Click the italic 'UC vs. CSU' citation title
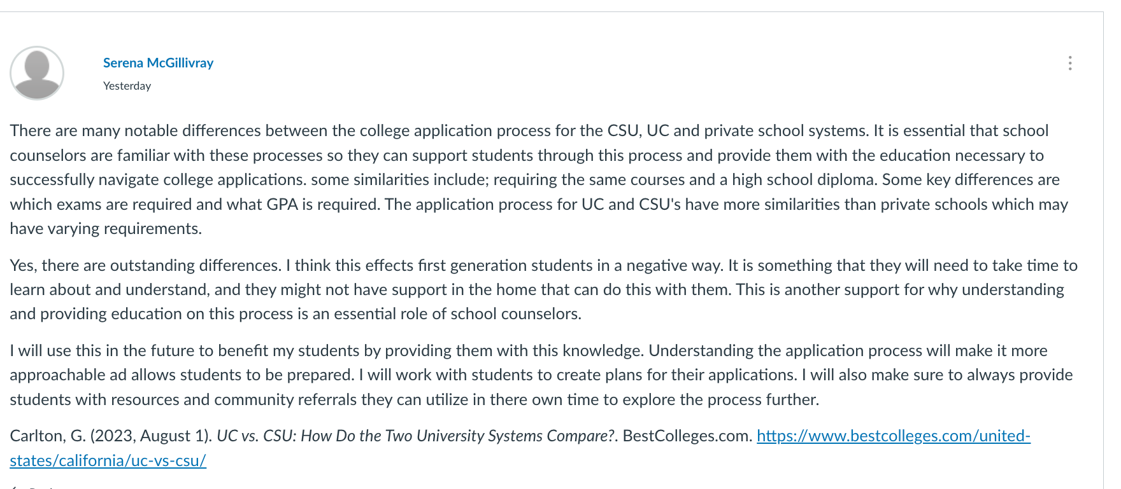Screen dimensions: 1121x489 point(417,436)
